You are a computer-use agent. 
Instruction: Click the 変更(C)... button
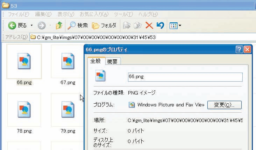coord(224,105)
